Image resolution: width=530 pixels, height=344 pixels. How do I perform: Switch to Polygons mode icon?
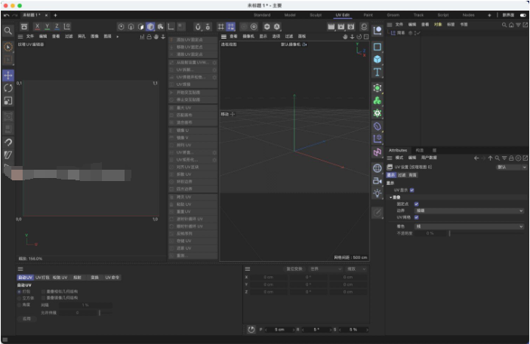[140, 26]
